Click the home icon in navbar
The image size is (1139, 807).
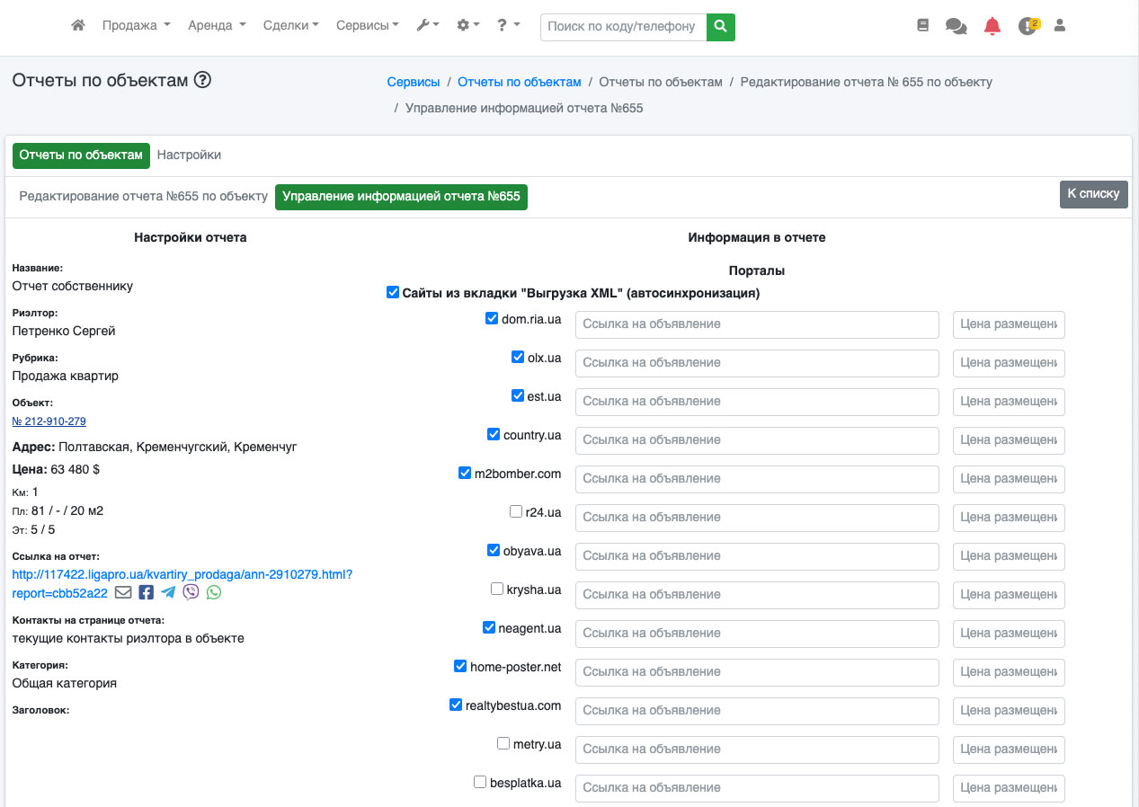pyautogui.click(x=78, y=26)
